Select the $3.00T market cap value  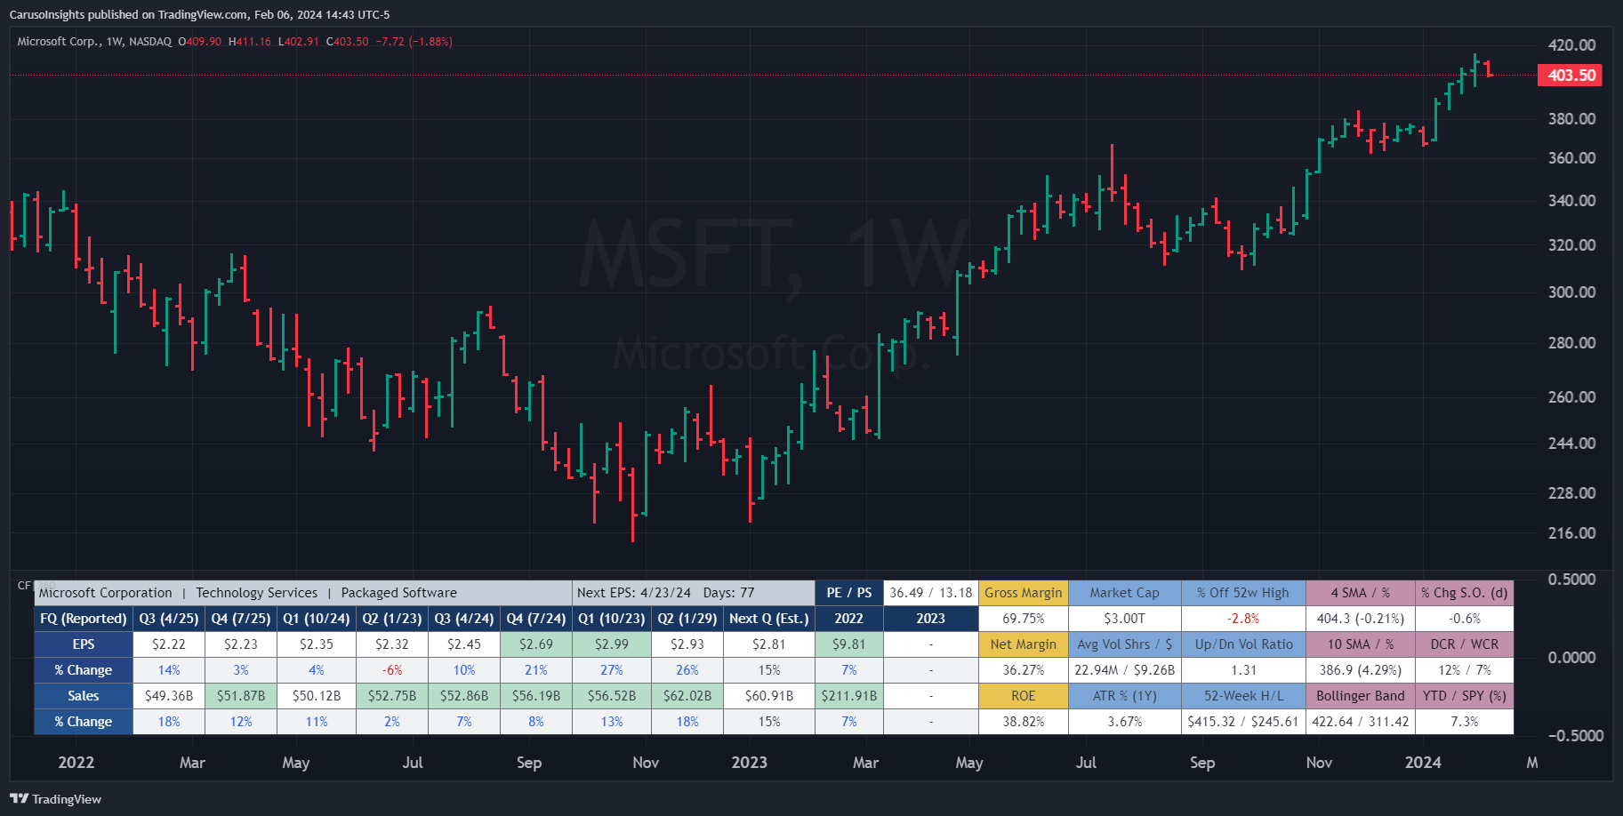coord(1125,619)
